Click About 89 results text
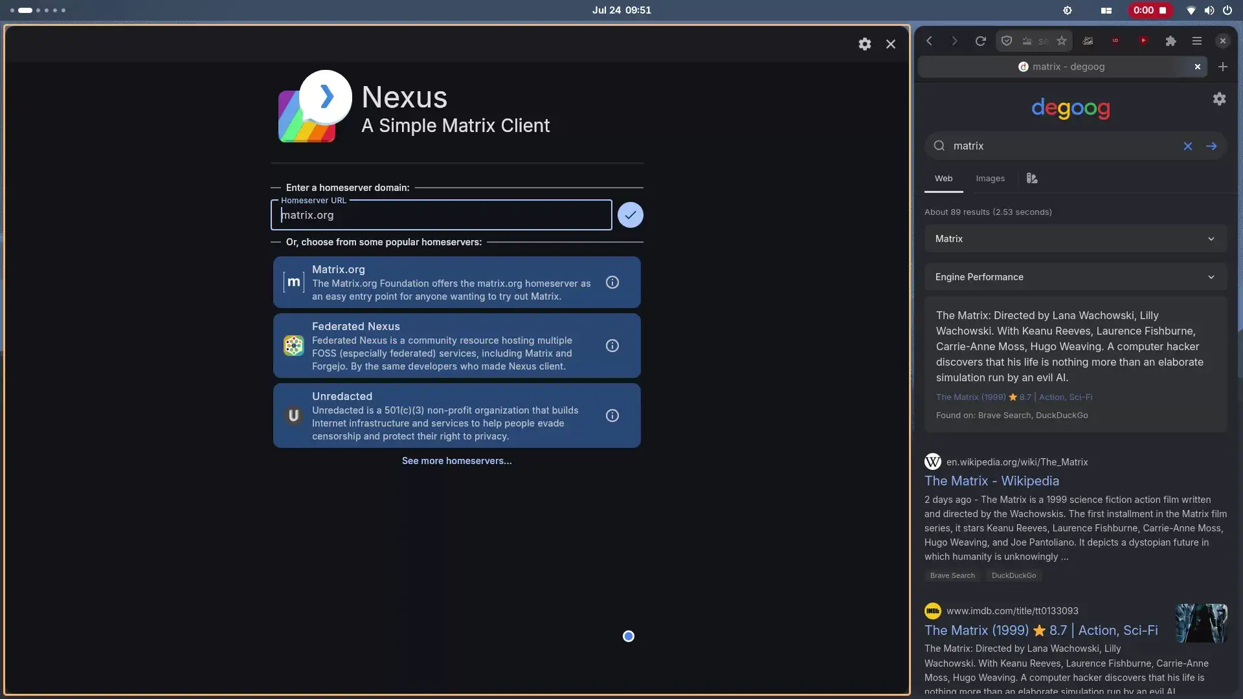This screenshot has width=1243, height=699. (x=988, y=212)
